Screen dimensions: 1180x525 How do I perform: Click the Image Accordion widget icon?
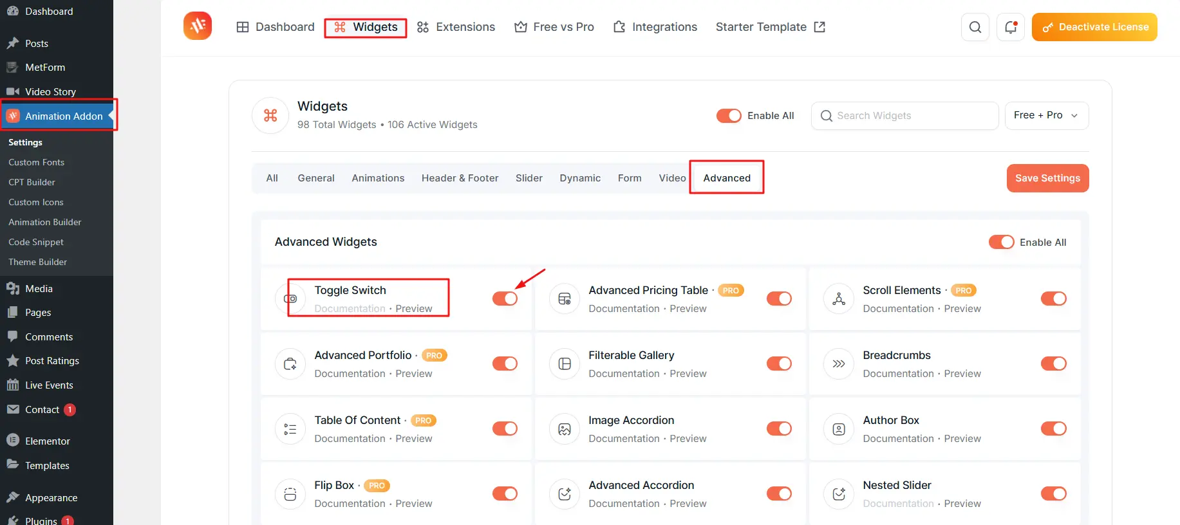click(565, 428)
